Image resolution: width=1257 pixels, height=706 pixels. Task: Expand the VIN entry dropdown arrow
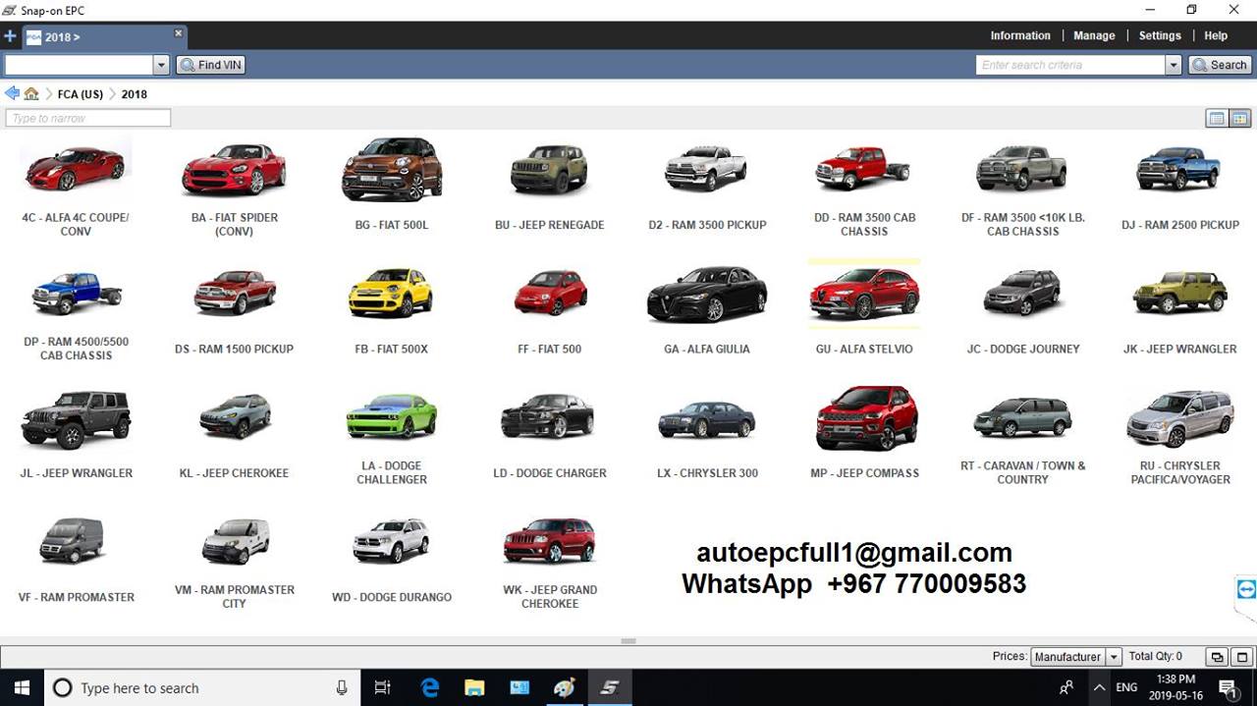click(161, 65)
